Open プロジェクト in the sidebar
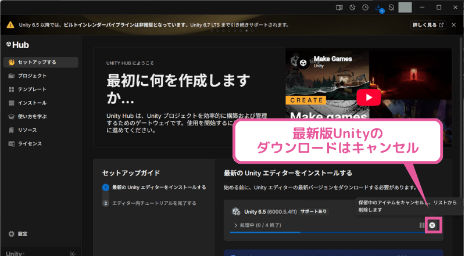This screenshot has width=465, height=256. pos(41,76)
